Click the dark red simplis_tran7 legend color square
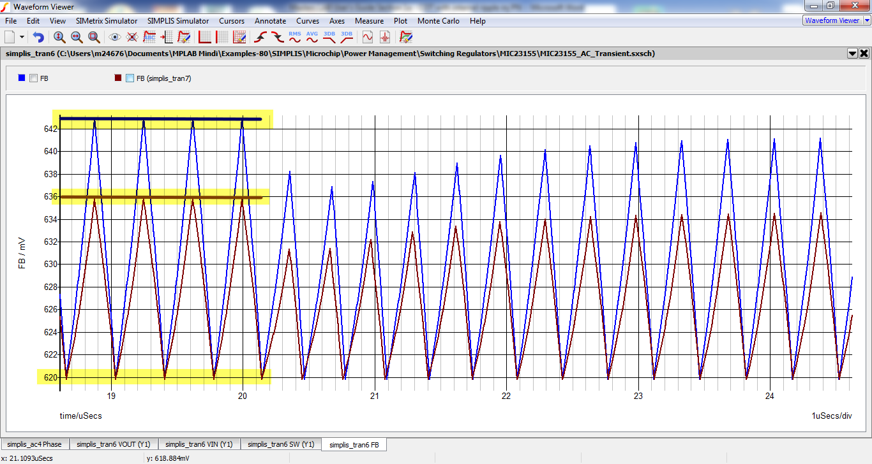The width and height of the screenshot is (872, 464). tap(118, 78)
